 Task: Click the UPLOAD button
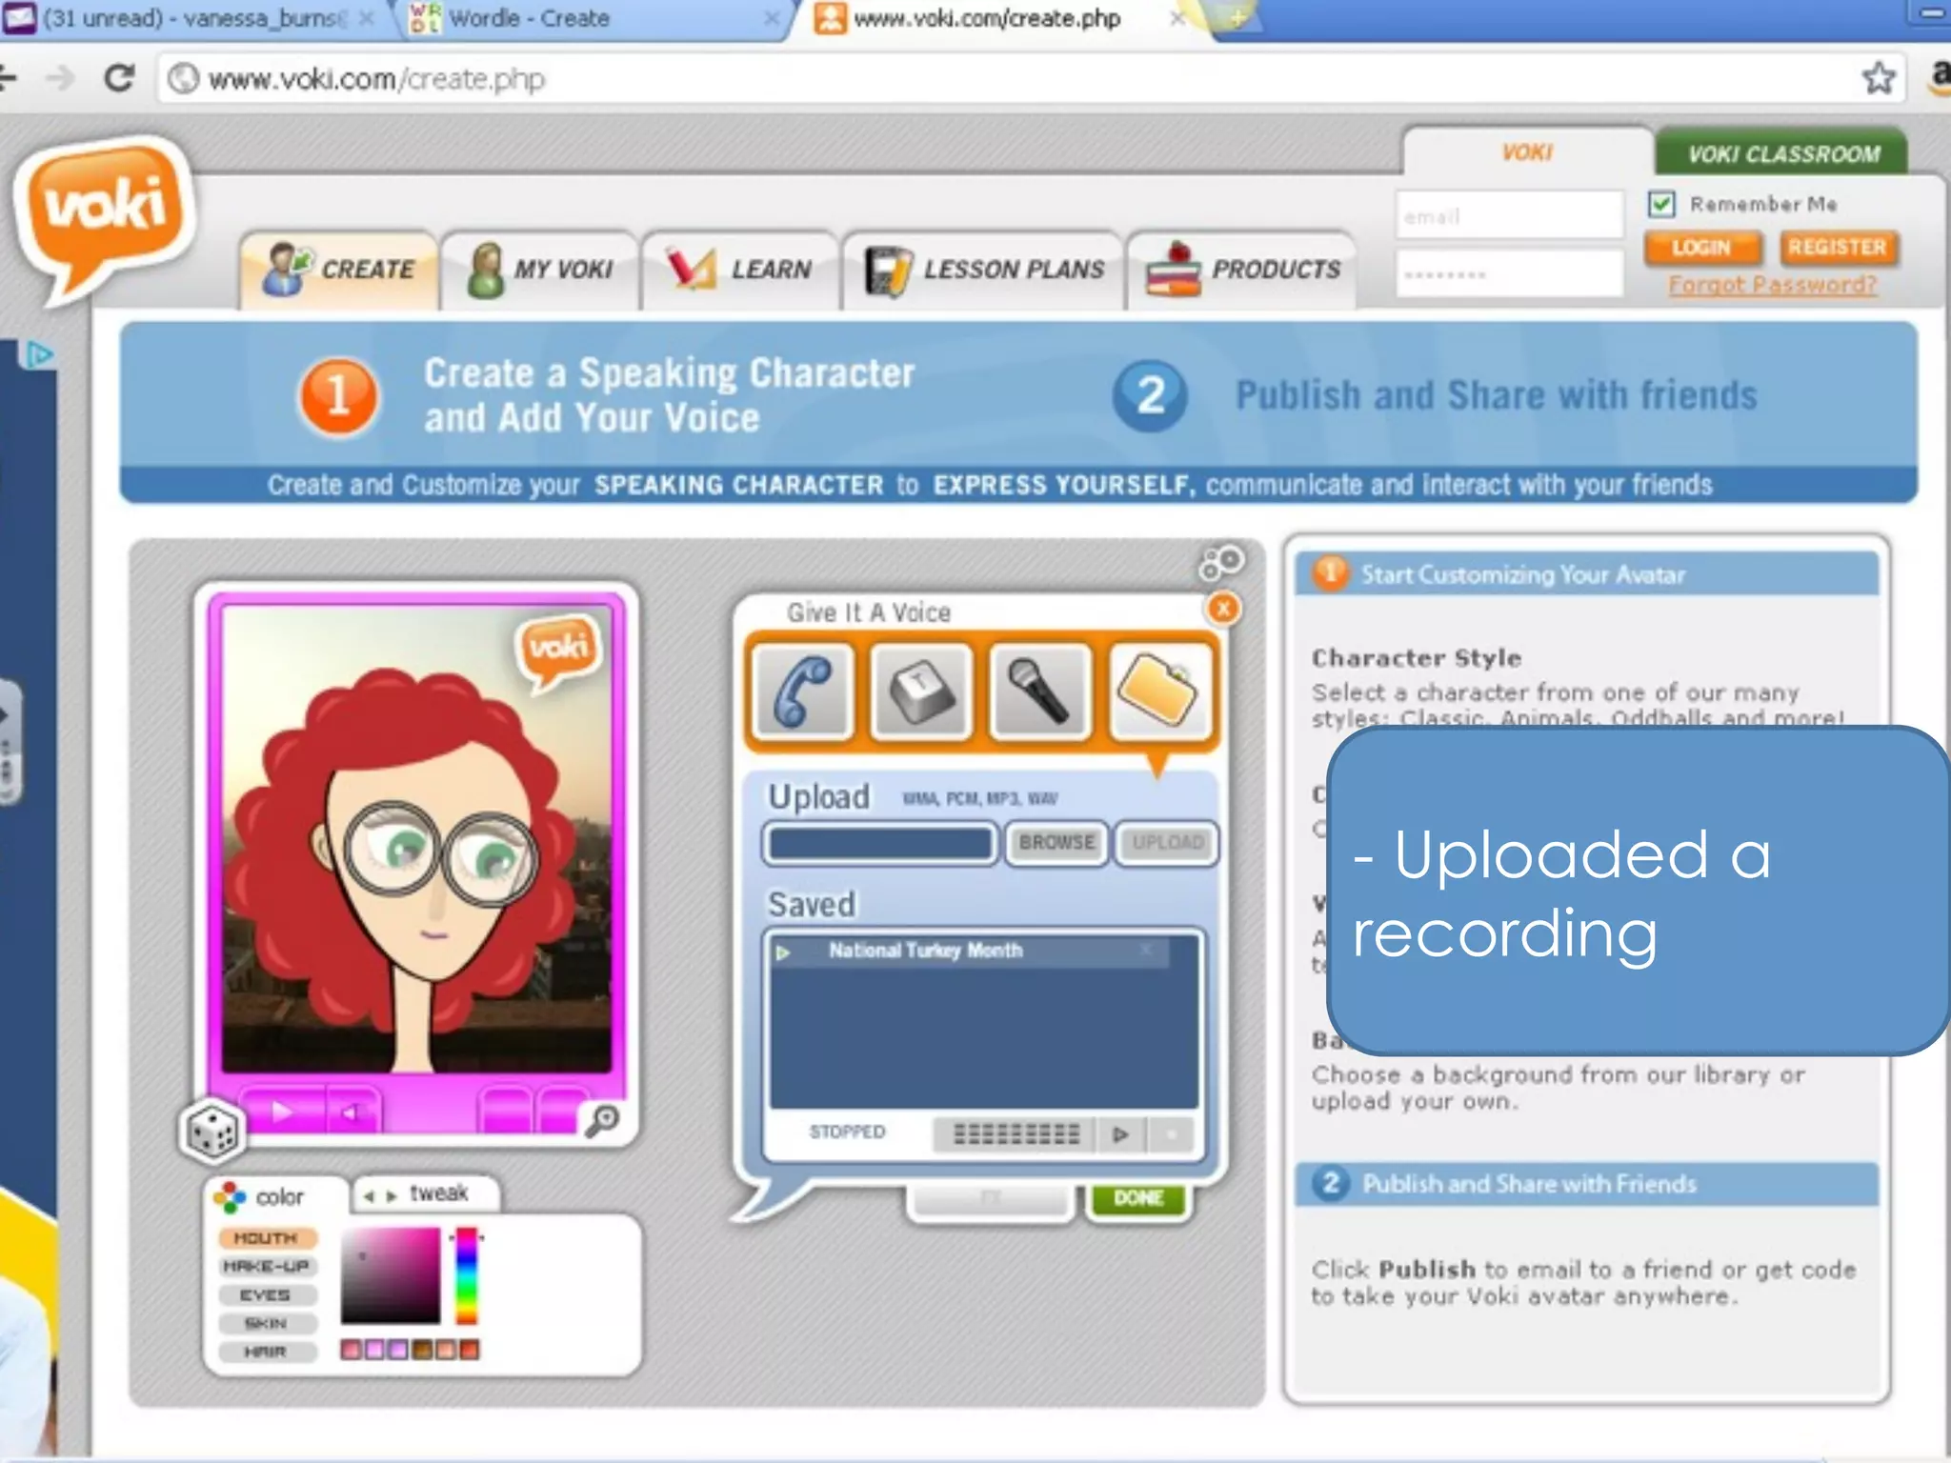[1167, 842]
